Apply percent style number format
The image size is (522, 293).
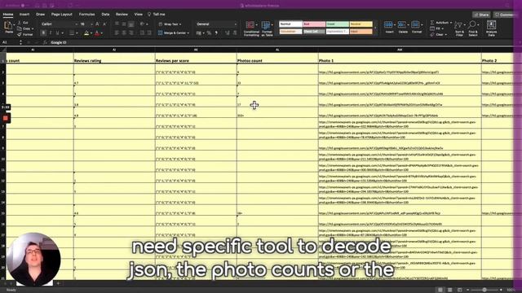click(209, 33)
